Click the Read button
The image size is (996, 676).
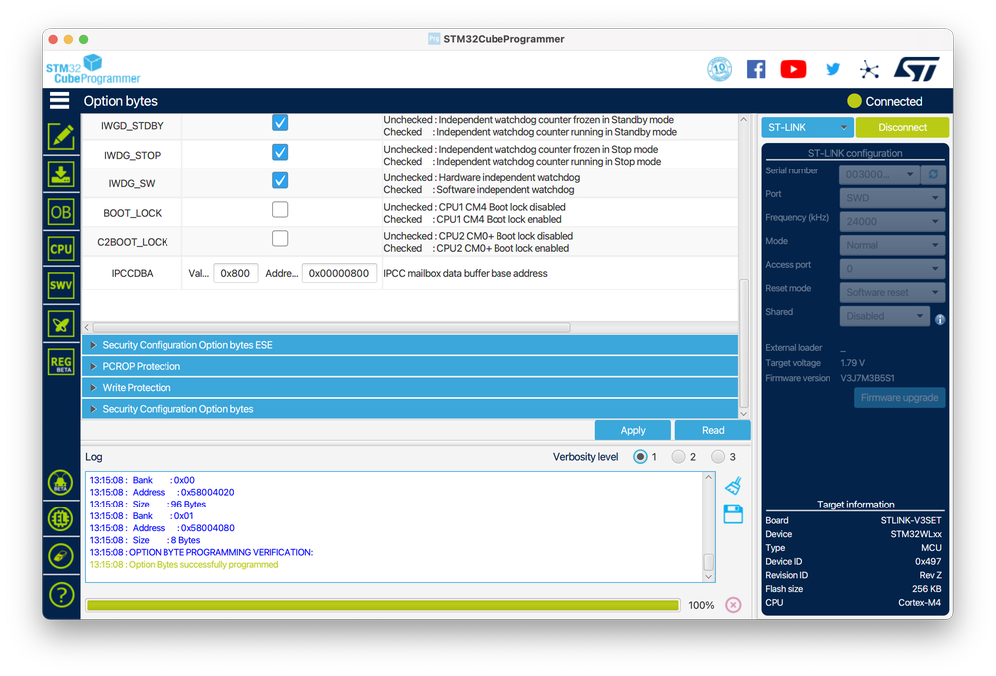[x=713, y=430]
